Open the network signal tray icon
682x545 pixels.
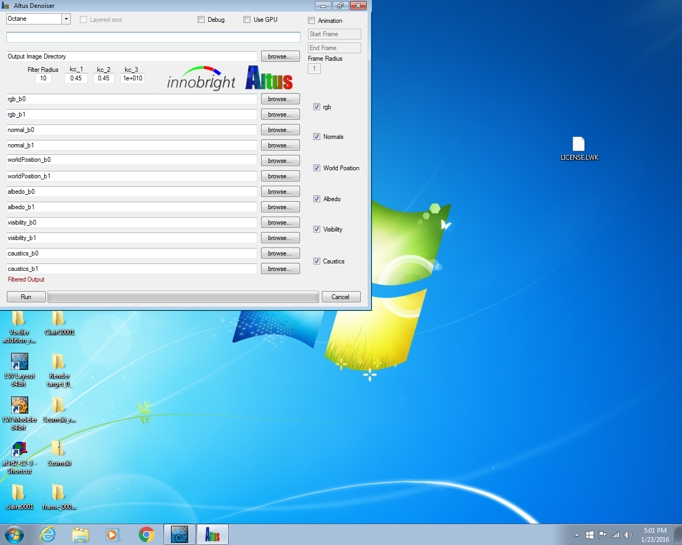[615, 535]
